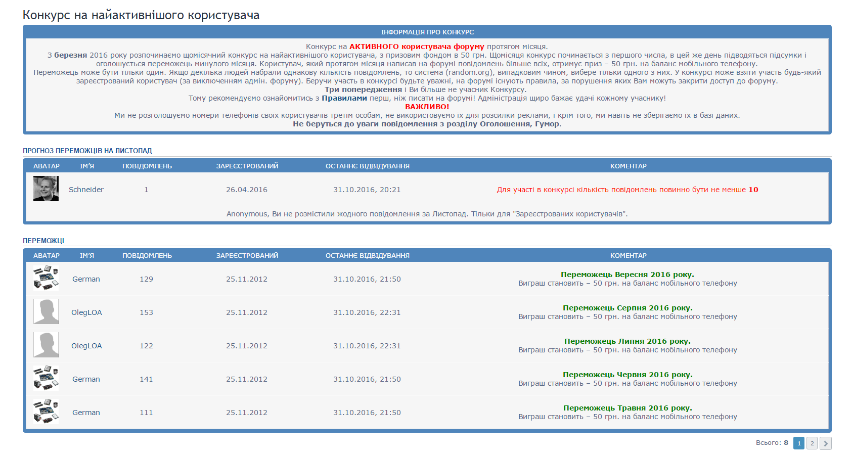852x456 pixels.
Task: Click OlegLOA's avatar in the August winner row
Action: [x=46, y=311]
